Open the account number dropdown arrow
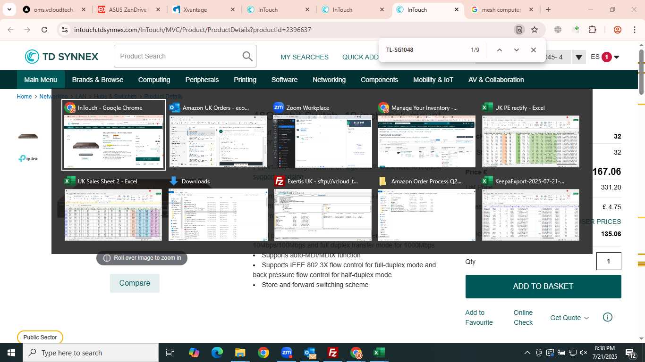The width and height of the screenshot is (645, 362). point(578,58)
